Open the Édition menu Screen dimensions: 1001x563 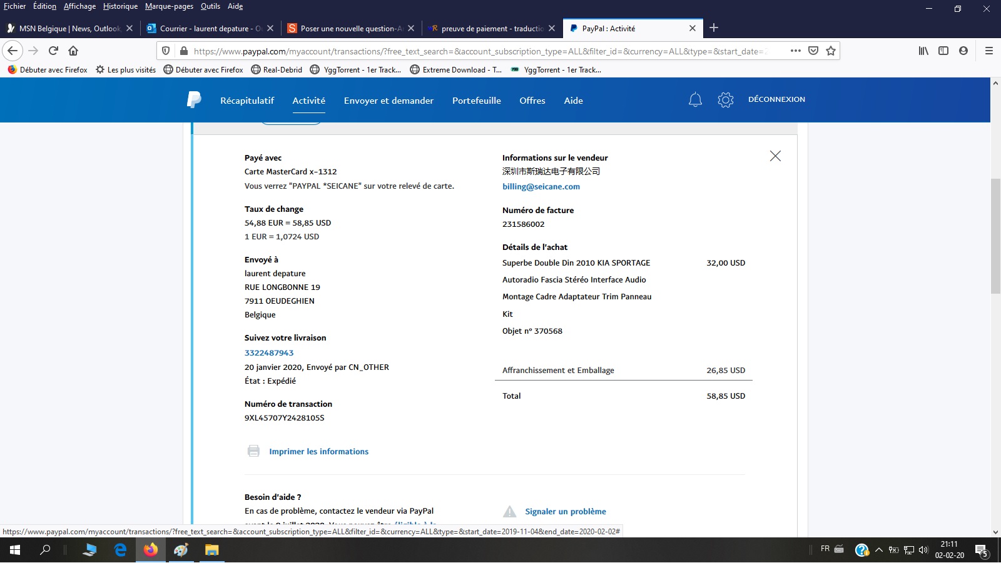pos(44,6)
